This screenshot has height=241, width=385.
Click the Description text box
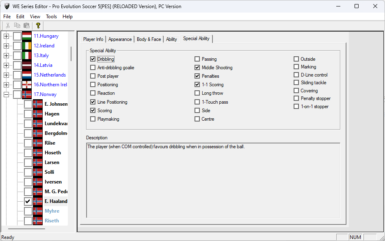[x=213, y=180]
